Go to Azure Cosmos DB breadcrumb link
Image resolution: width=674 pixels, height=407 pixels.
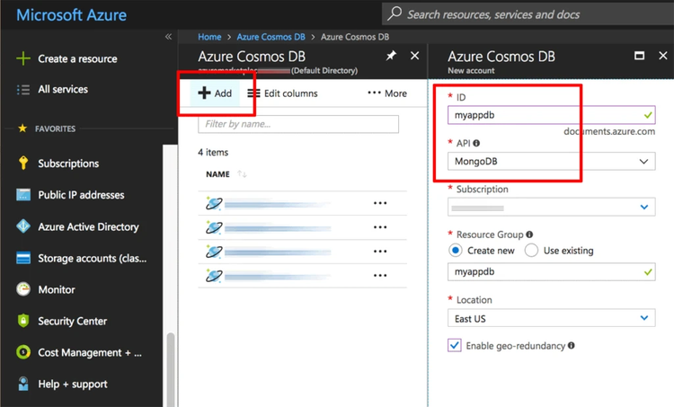tap(270, 37)
